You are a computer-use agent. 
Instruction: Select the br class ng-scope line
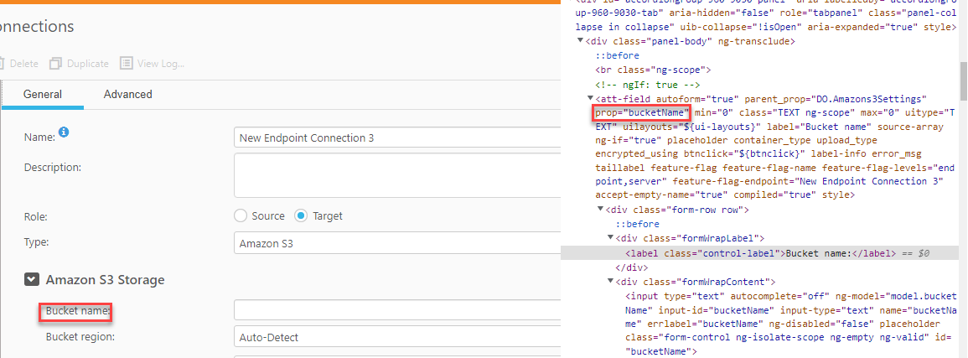(x=653, y=70)
